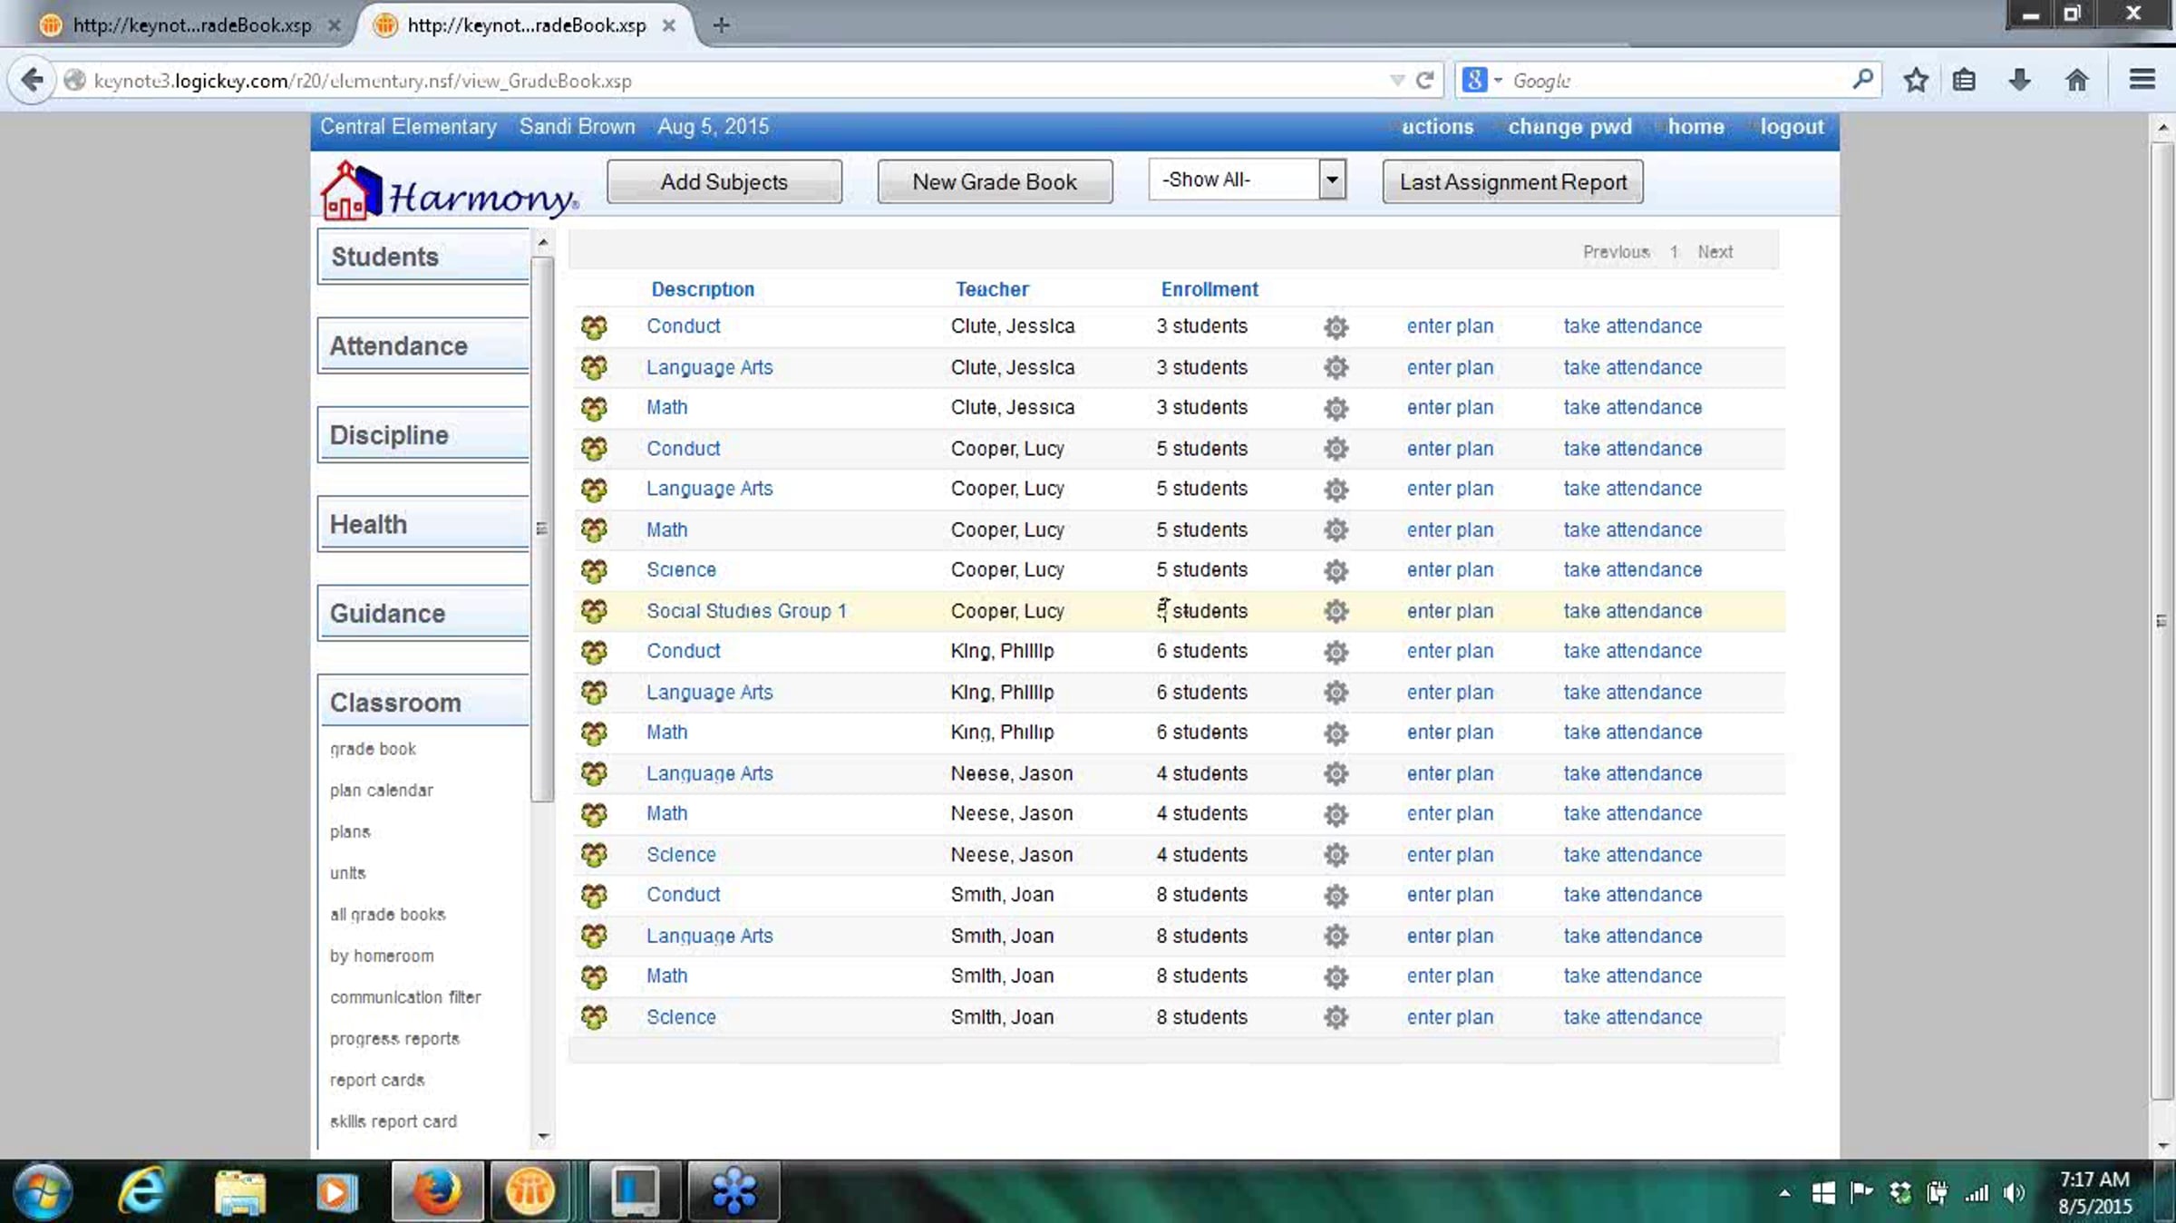2176x1223 pixels.
Task: Open the students icon beside the first Conduct row
Action: pyautogui.click(x=594, y=327)
